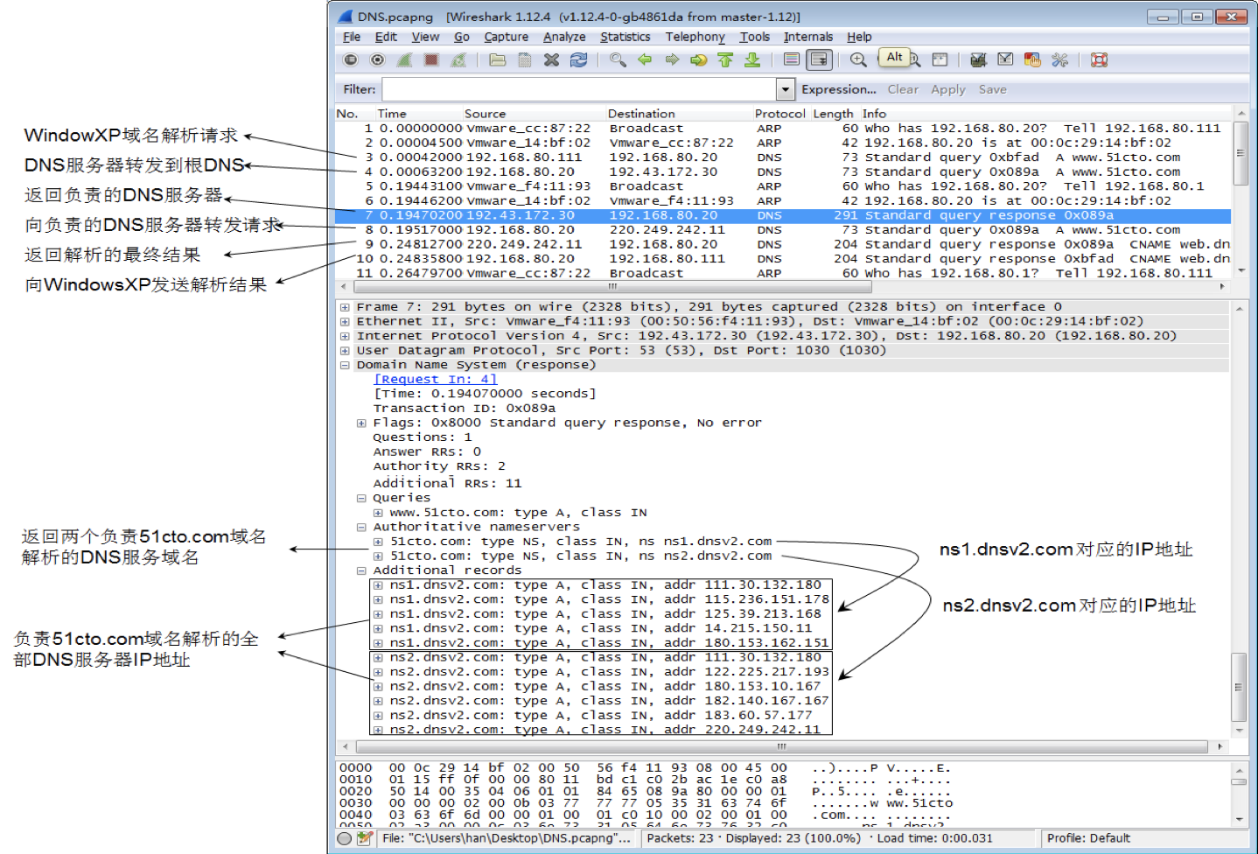The height and width of the screenshot is (854, 1258).
Task: Open the File menu
Action: (352, 37)
